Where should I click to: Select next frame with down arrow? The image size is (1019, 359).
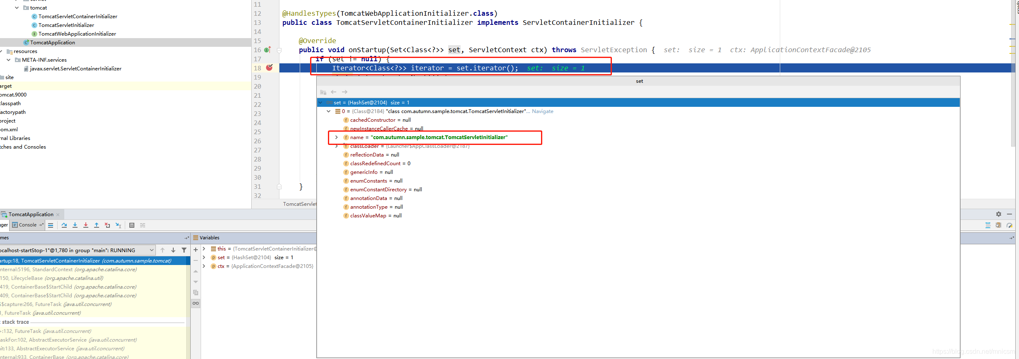tap(173, 250)
